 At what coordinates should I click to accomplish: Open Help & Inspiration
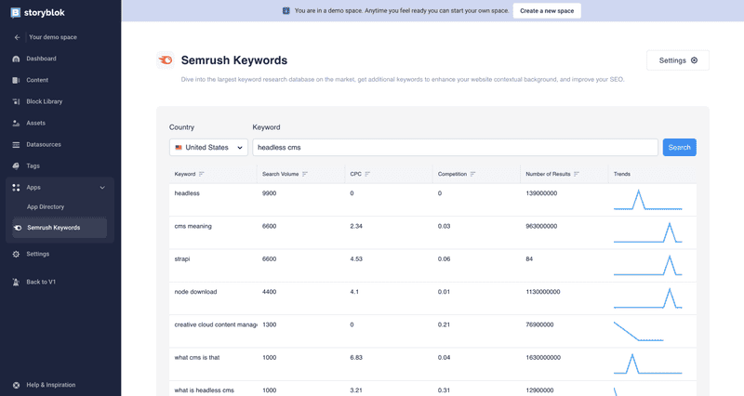(x=51, y=385)
